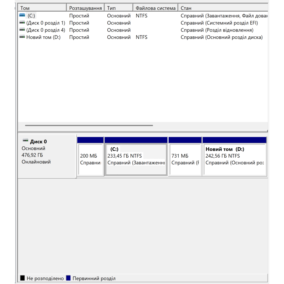Sort by the Тип column header
Viewport: 284px width, 284px height.
(x=119, y=8)
